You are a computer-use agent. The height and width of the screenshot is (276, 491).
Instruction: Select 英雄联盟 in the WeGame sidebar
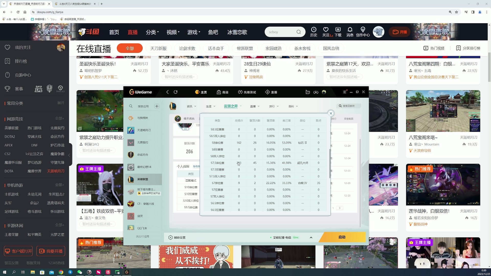pos(143,179)
